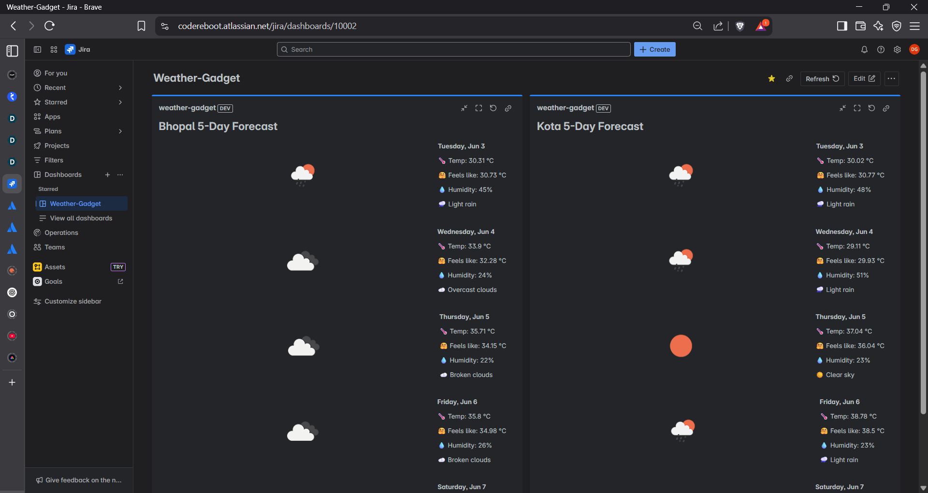Share this page icon in address bar
Viewport: 928px width, 493px height.
tap(718, 26)
